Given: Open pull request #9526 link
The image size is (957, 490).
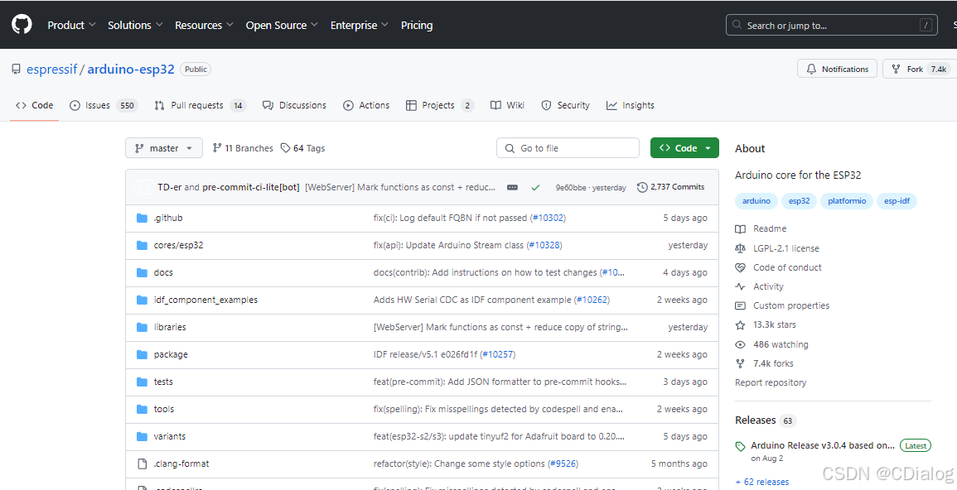Looking at the screenshot, I should [x=563, y=464].
